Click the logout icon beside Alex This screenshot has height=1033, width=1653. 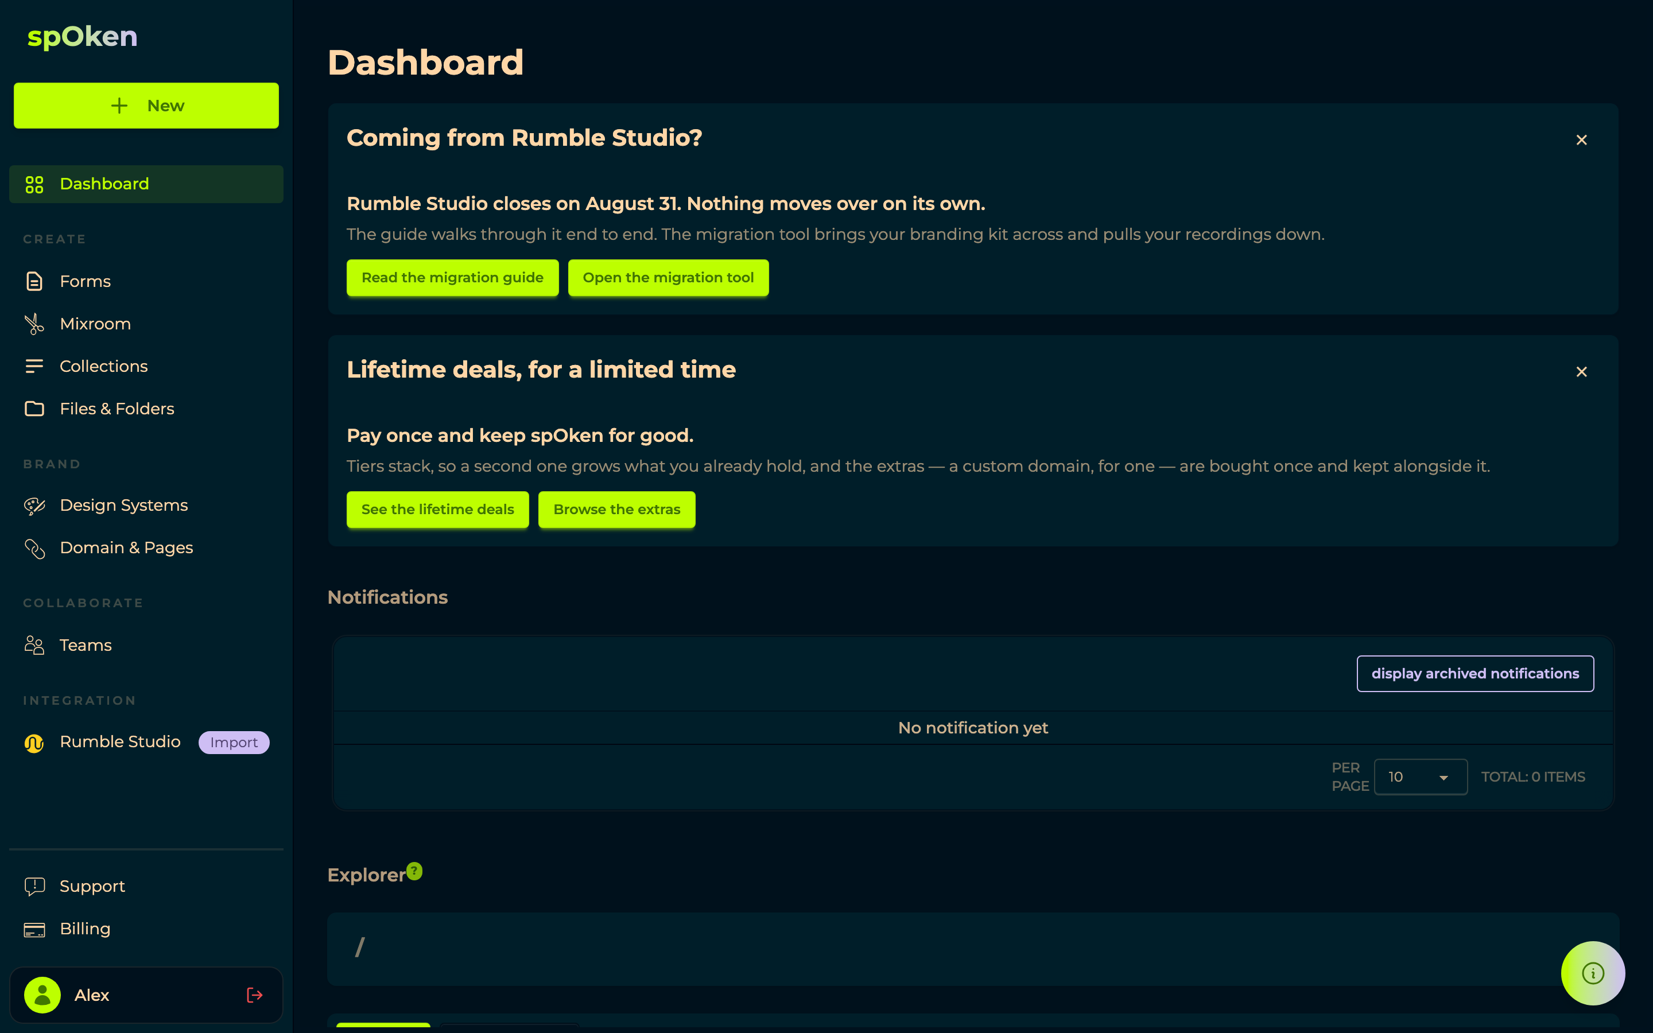point(254,995)
